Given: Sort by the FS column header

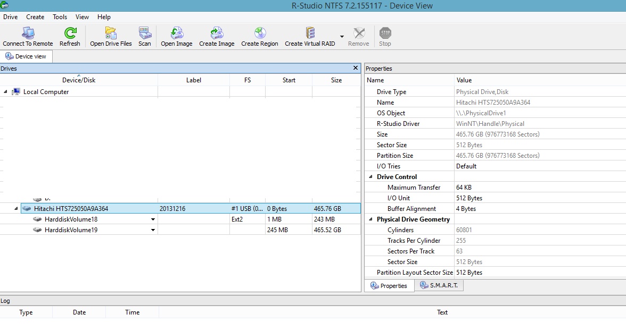Looking at the screenshot, I should pos(248,80).
